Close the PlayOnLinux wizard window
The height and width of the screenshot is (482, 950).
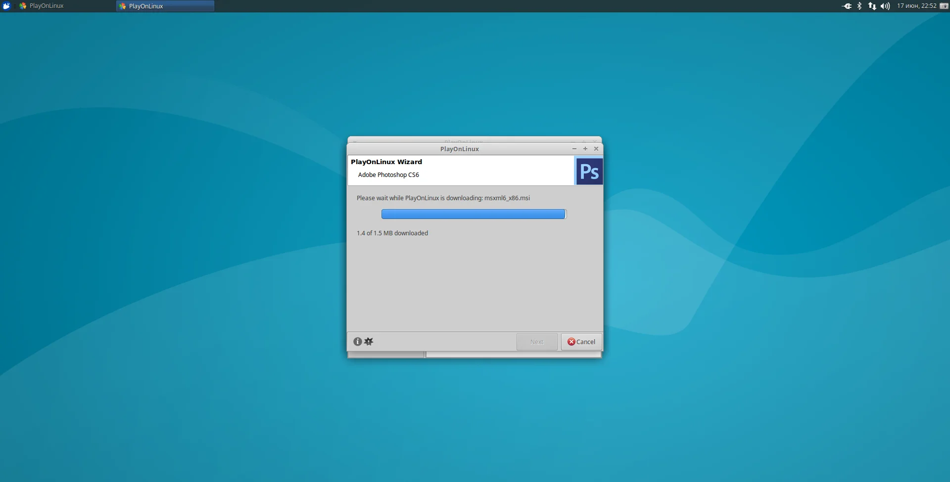[596, 149]
